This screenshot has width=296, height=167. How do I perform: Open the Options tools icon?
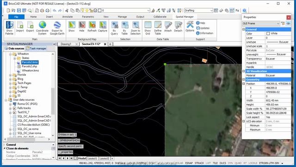coord(190,26)
